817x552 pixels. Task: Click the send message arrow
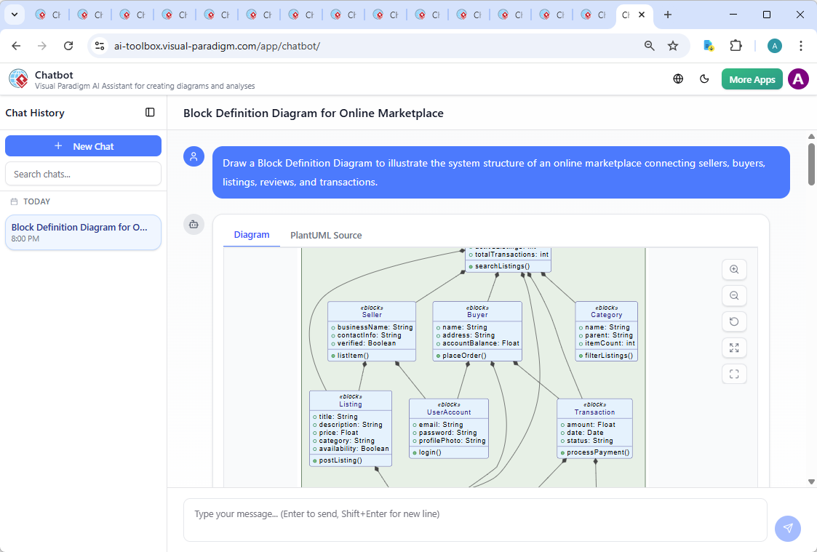coord(787,529)
